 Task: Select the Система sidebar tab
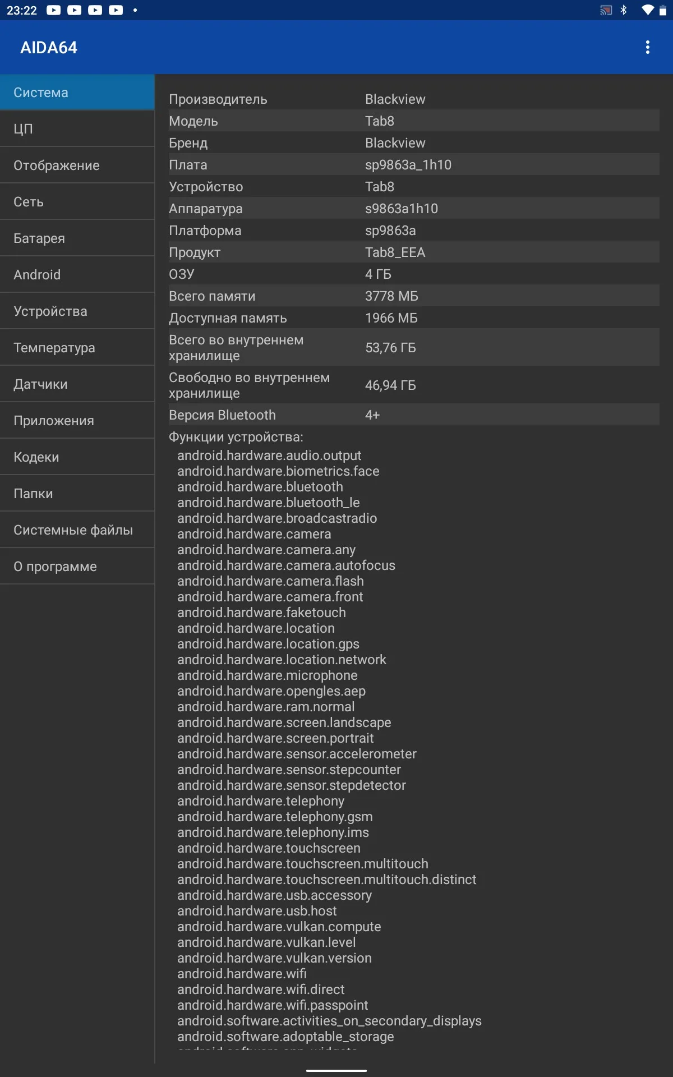pyautogui.click(x=77, y=93)
